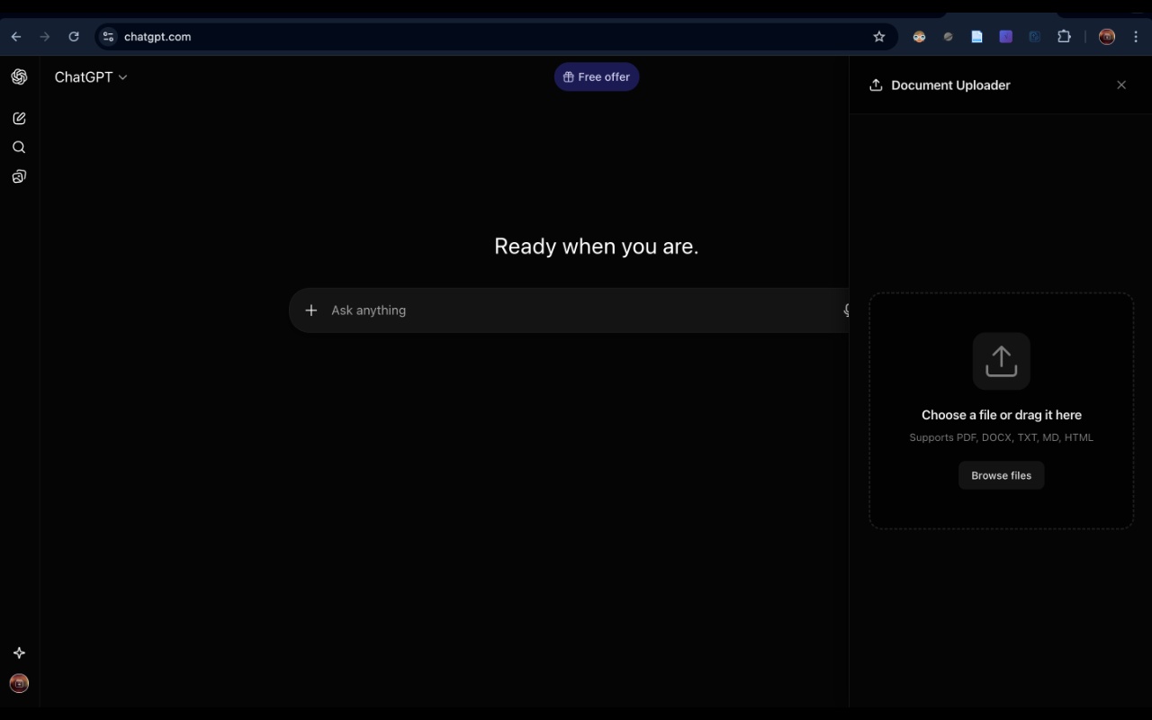
Task: Open the dark blue upload-arrow extension
Action: pyautogui.click(x=1035, y=37)
